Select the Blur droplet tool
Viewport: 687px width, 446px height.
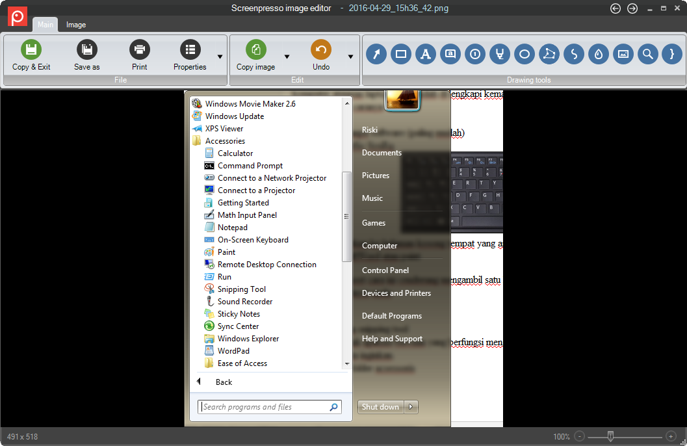[x=599, y=55]
